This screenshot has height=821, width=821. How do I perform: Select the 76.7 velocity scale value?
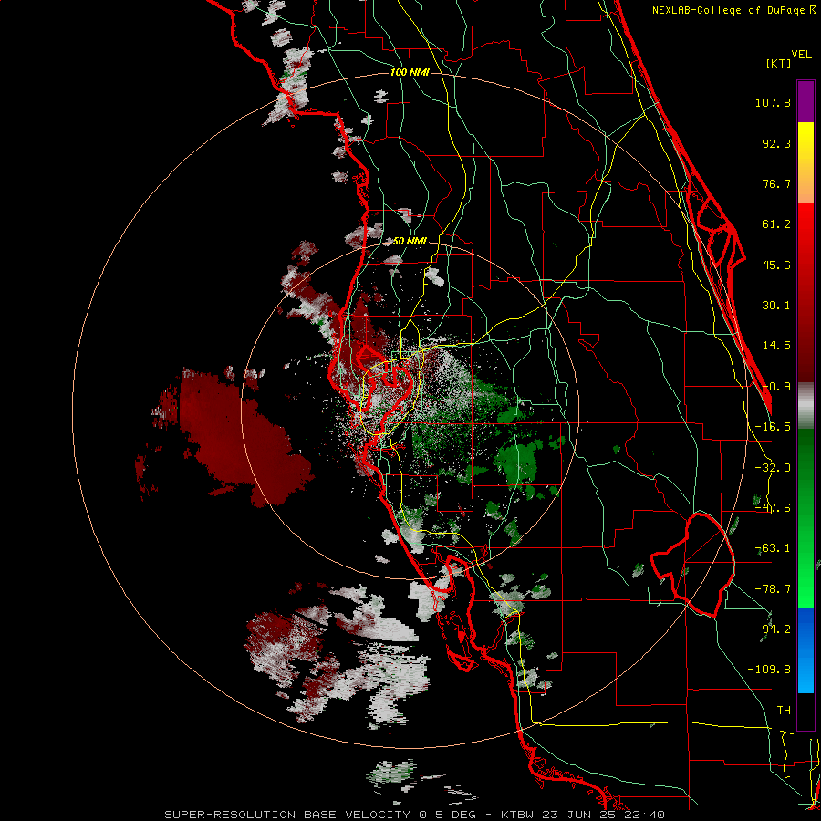click(x=776, y=183)
